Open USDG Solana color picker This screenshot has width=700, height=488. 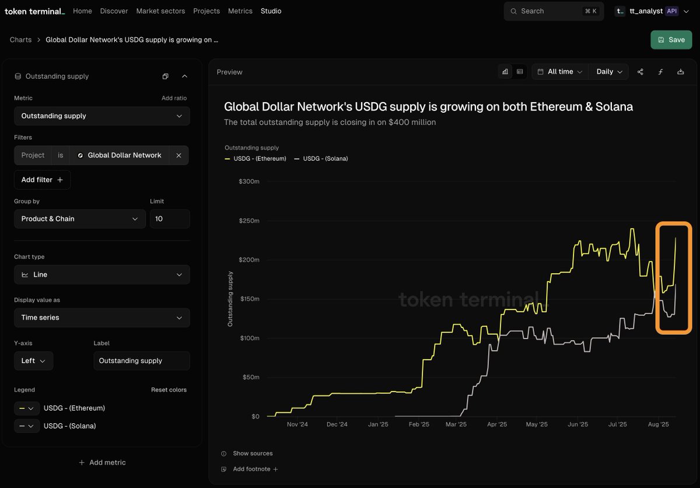[x=27, y=426]
